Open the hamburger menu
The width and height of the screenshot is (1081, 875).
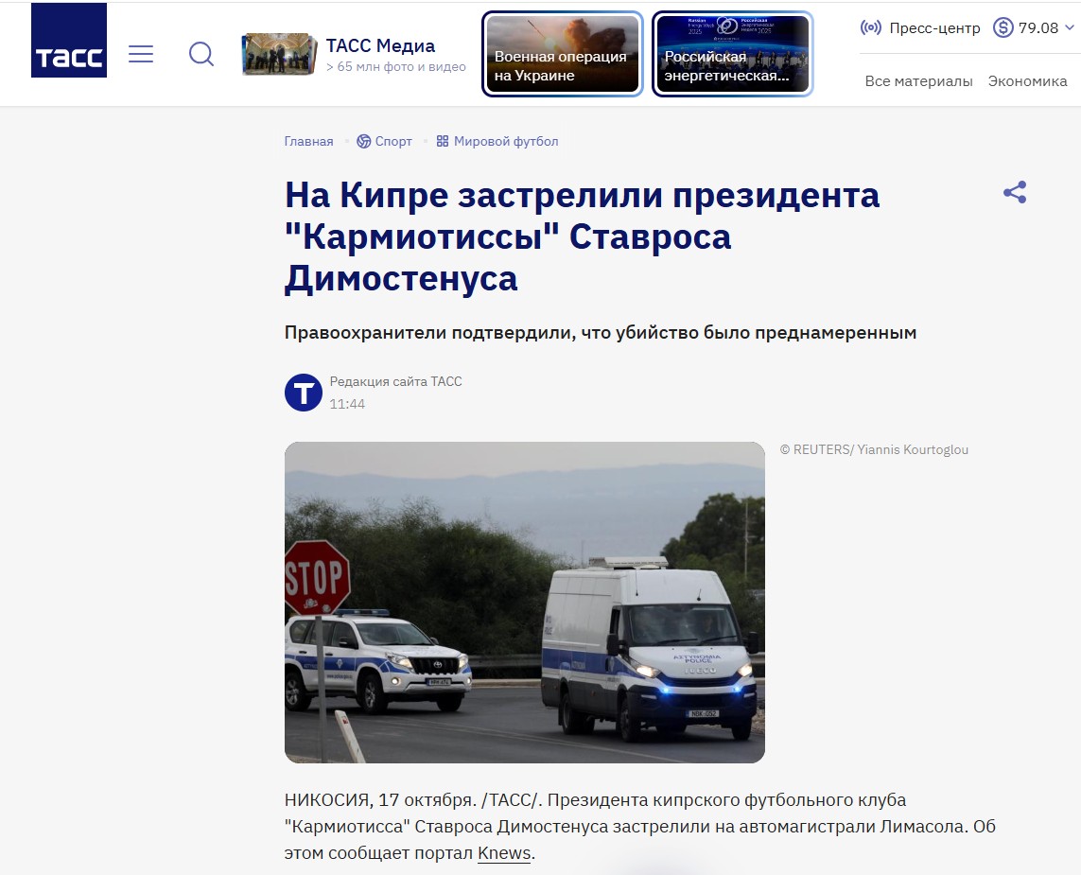[141, 54]
